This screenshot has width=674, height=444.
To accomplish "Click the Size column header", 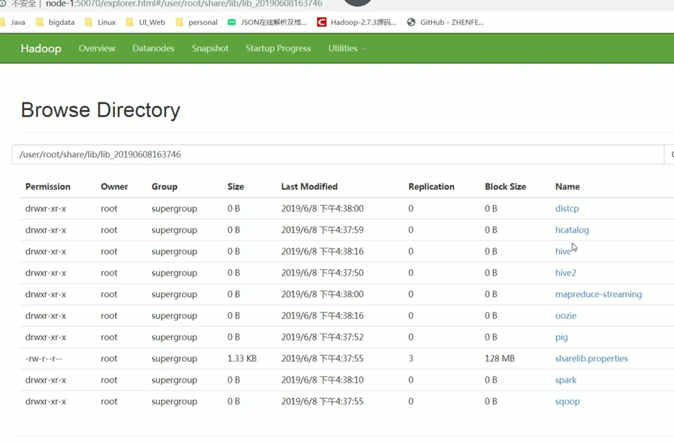I will pos(235,187).
